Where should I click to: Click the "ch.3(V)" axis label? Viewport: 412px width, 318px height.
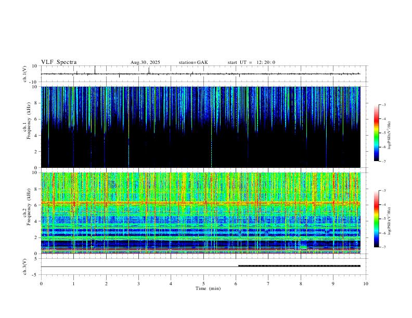pos(25,267)
